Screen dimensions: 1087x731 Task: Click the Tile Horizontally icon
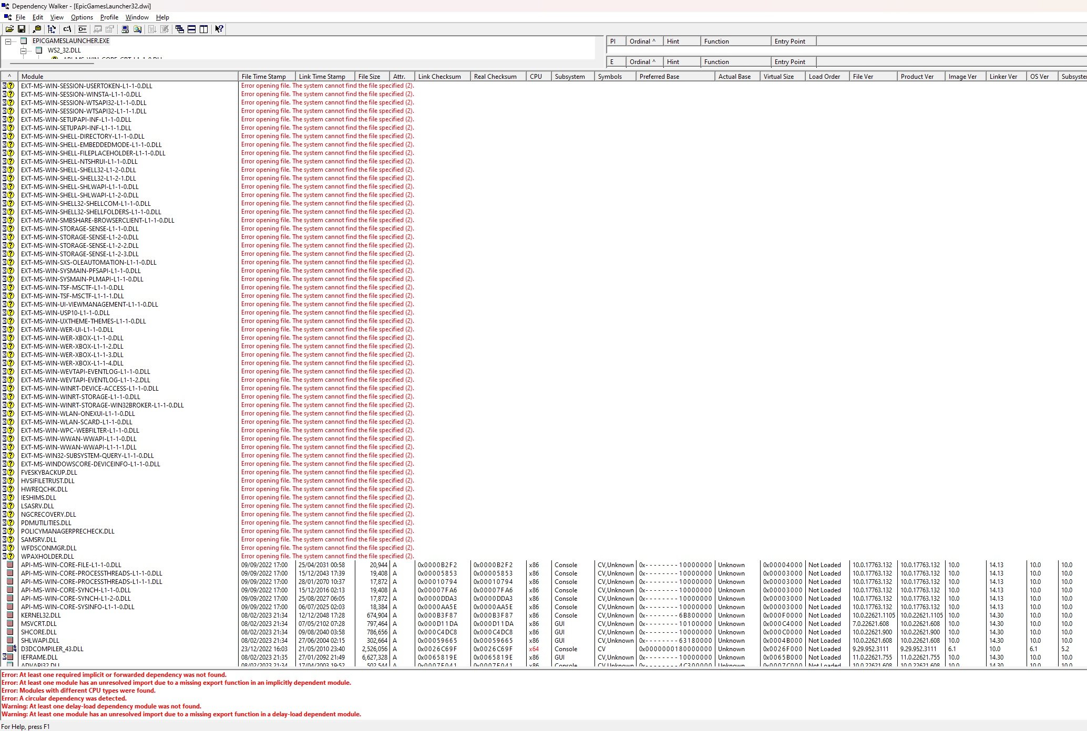[x=192, y=29]
